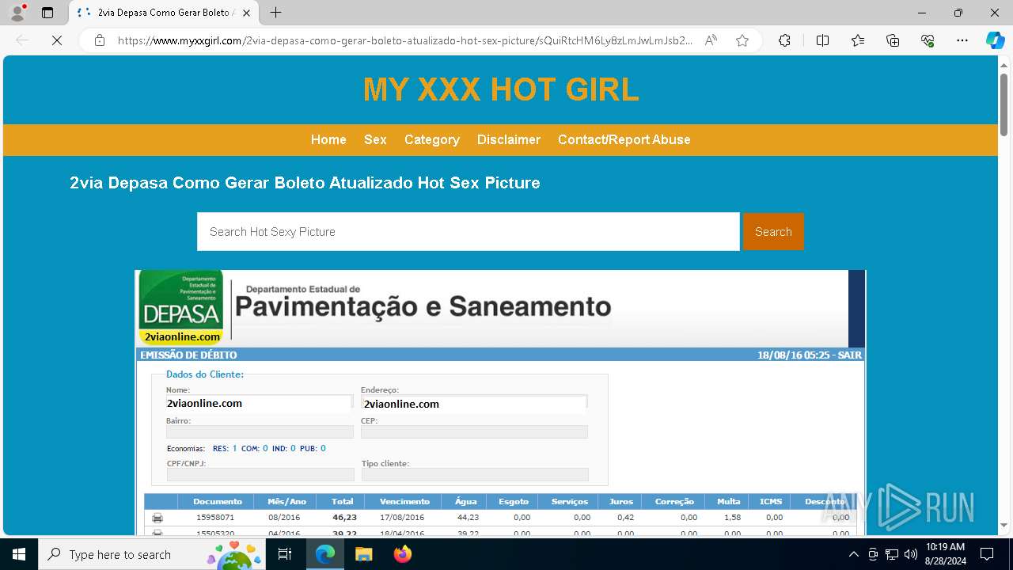Open Windows Start menu
The width and height of the screenshot is (1013, 570).
coord(19,554)
